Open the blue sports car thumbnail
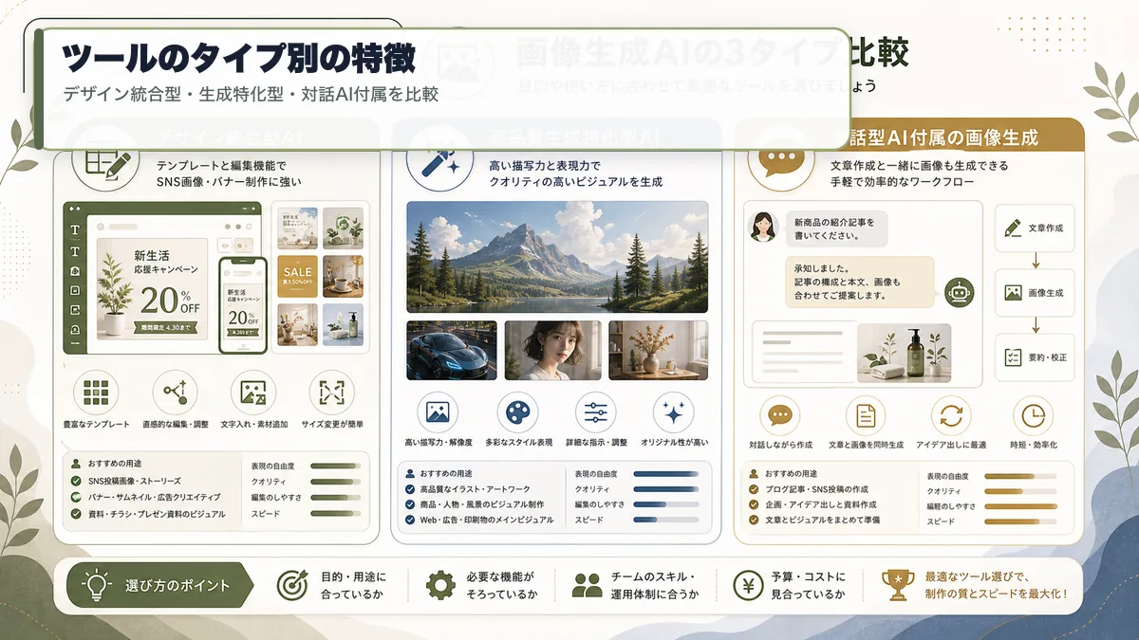The width and height of the screenshot is (1139, 640). (451, 350)
